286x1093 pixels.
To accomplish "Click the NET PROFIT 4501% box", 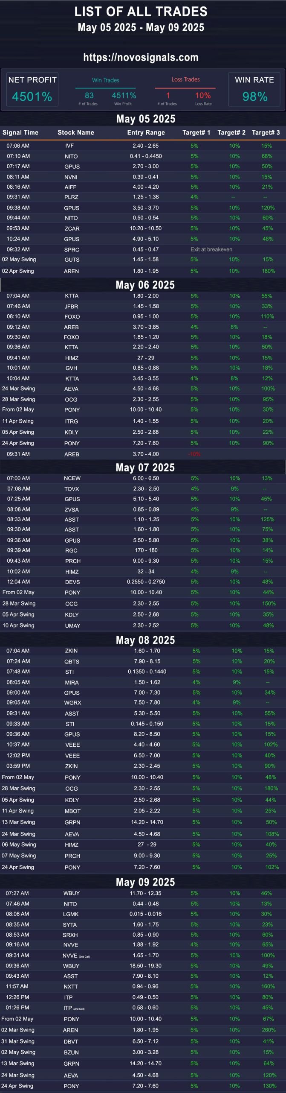I will (32, 89).
